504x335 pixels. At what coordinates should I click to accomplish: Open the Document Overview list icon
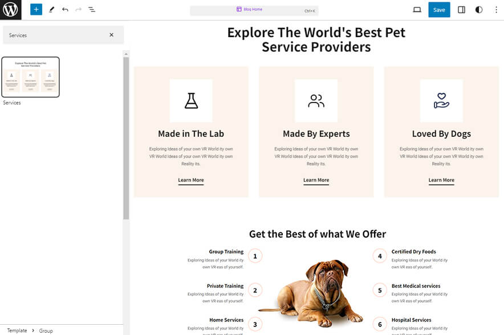(x=91, y=10)
